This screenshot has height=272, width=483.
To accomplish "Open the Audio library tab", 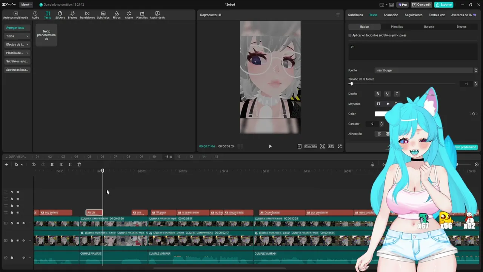I will coord(35,15).
